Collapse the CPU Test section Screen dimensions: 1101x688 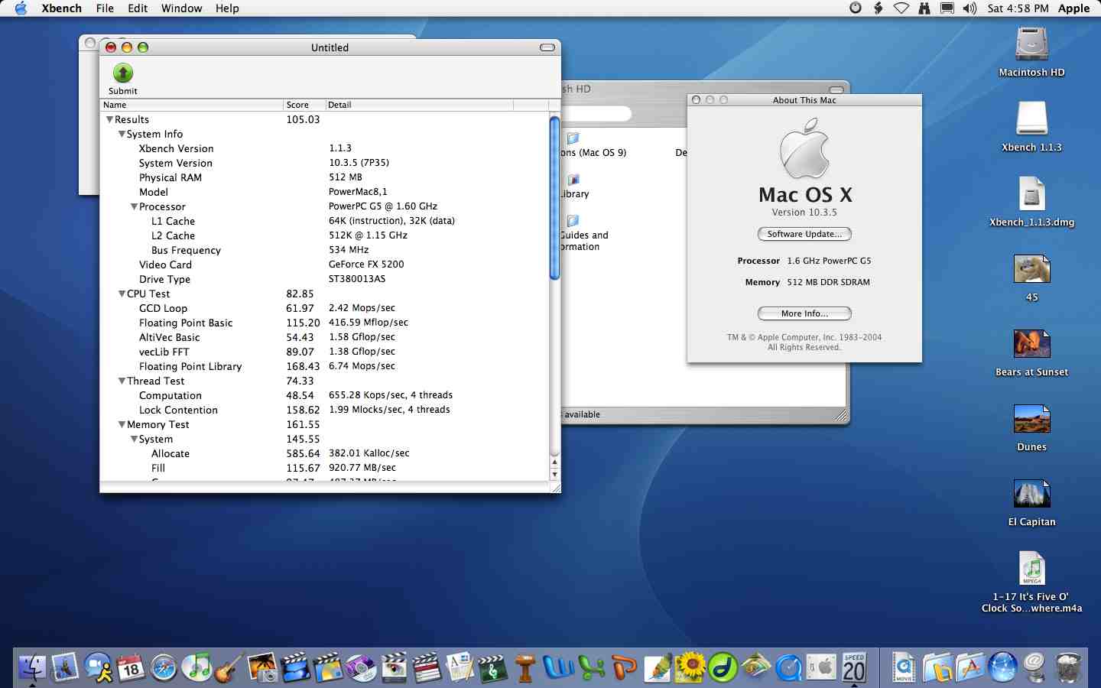pyautogui.click(x=122, y=294)
